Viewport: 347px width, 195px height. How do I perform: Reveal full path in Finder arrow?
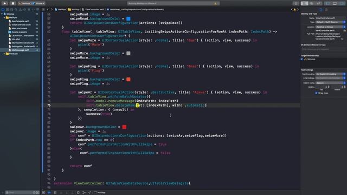pos(342,39)
